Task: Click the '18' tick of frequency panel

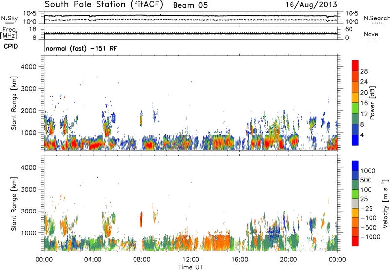Action: coord(33,29)
